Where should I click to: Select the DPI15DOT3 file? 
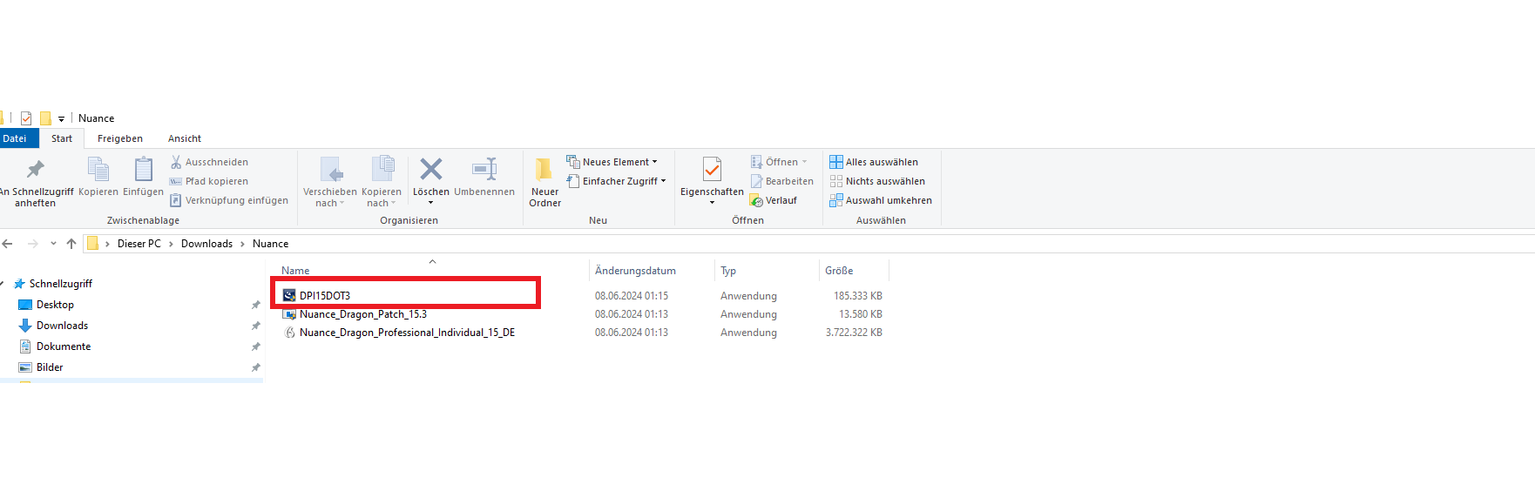pos(325,296)
